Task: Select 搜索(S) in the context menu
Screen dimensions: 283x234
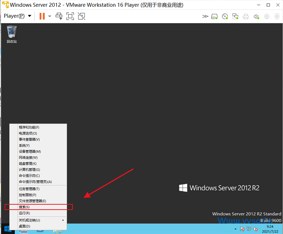Action: click(24, 207)
